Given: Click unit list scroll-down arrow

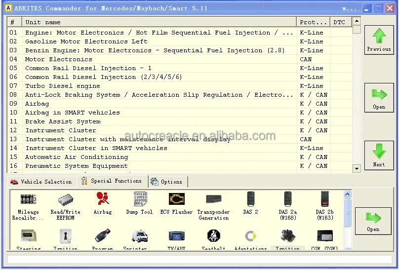Looking at the screenshot, I should [x=357, y=168].
